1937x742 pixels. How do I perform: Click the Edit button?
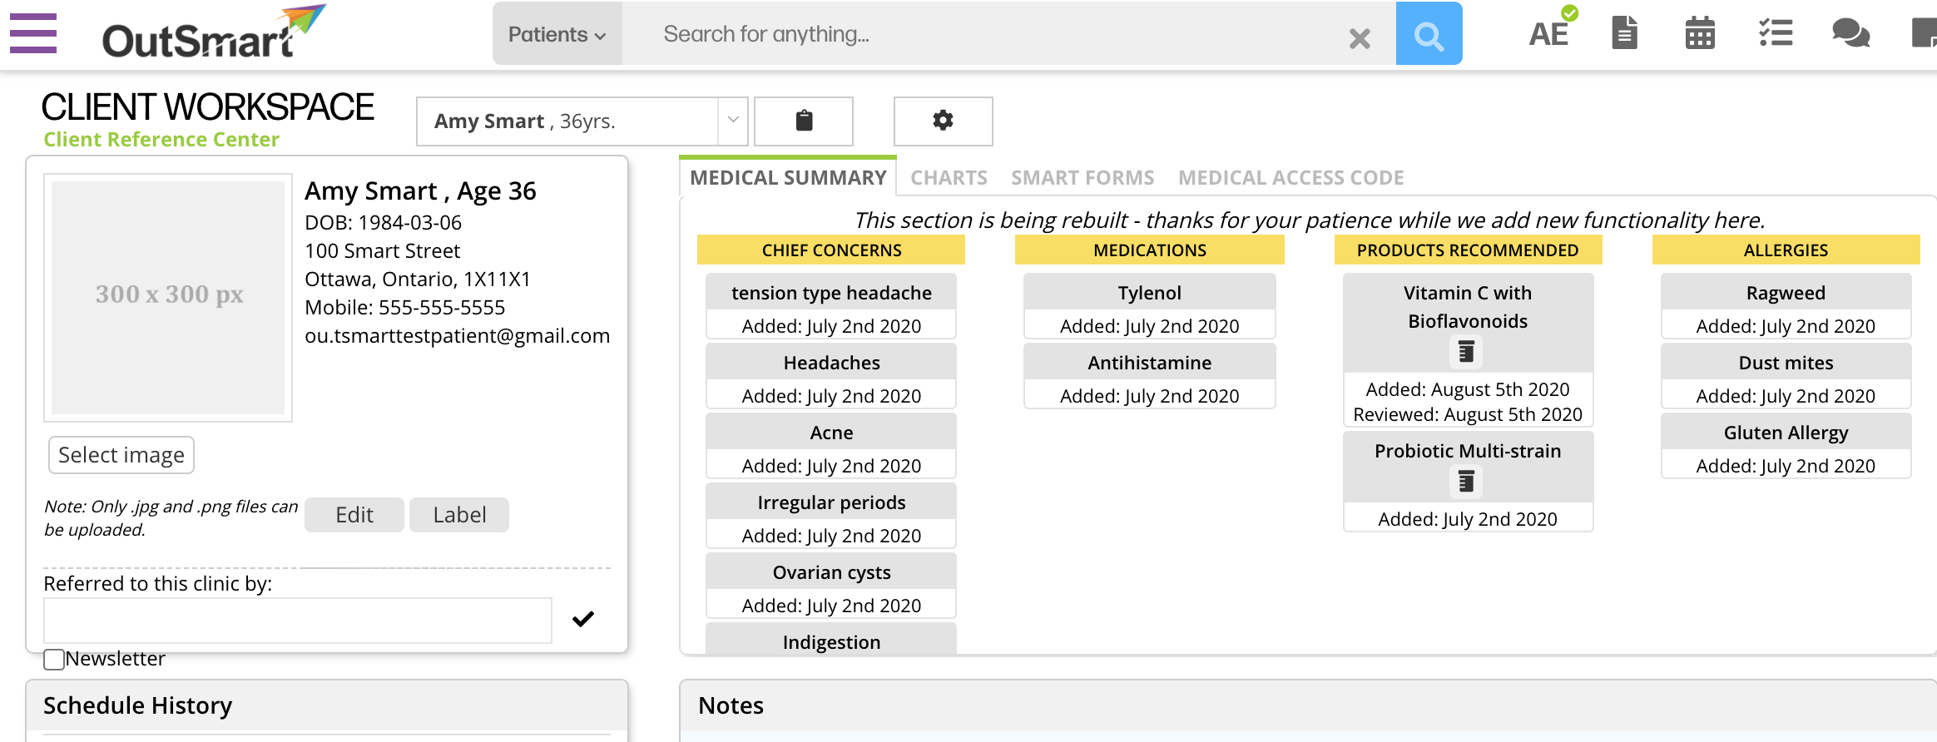coord(354,515)
